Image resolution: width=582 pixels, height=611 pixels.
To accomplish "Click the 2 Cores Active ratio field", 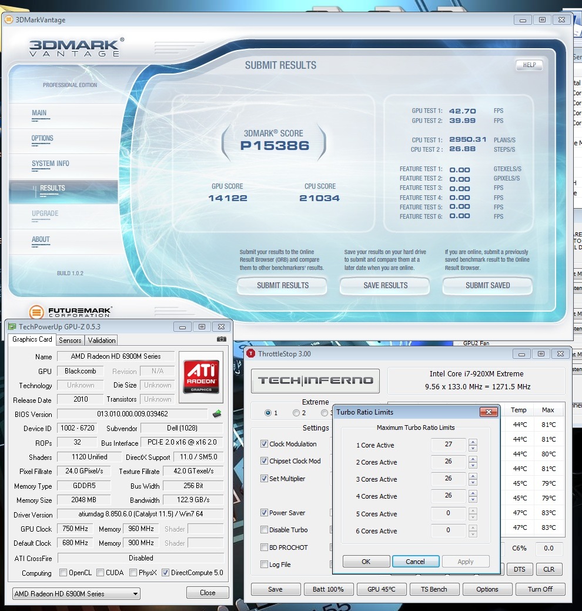I will tap(449, 462).
